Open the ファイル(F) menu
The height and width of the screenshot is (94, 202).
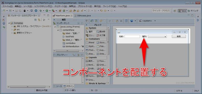(x=7, y=6)
